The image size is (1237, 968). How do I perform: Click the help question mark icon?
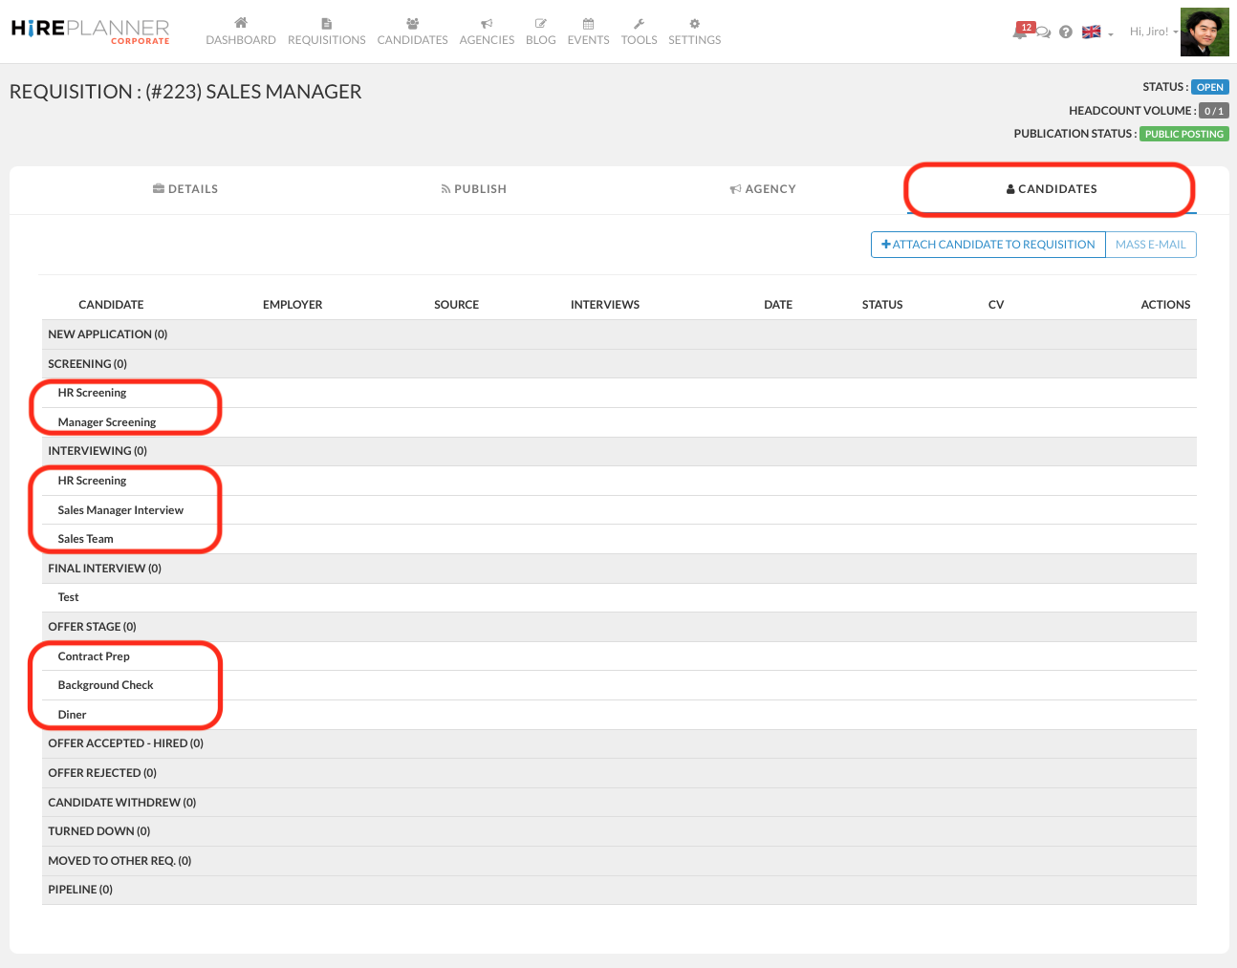(1065, 32)
